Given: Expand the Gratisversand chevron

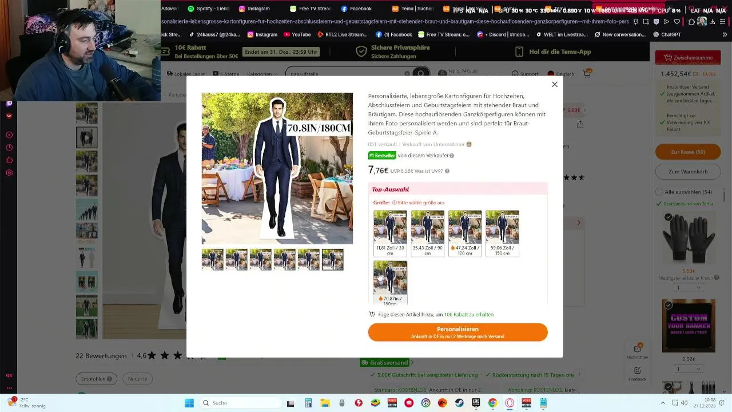Looking at the screenshot, I should 412,362.
